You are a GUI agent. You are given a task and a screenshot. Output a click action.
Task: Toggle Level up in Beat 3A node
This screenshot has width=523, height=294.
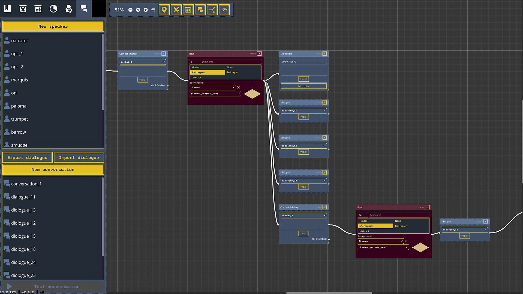click(x=375, y=231)
